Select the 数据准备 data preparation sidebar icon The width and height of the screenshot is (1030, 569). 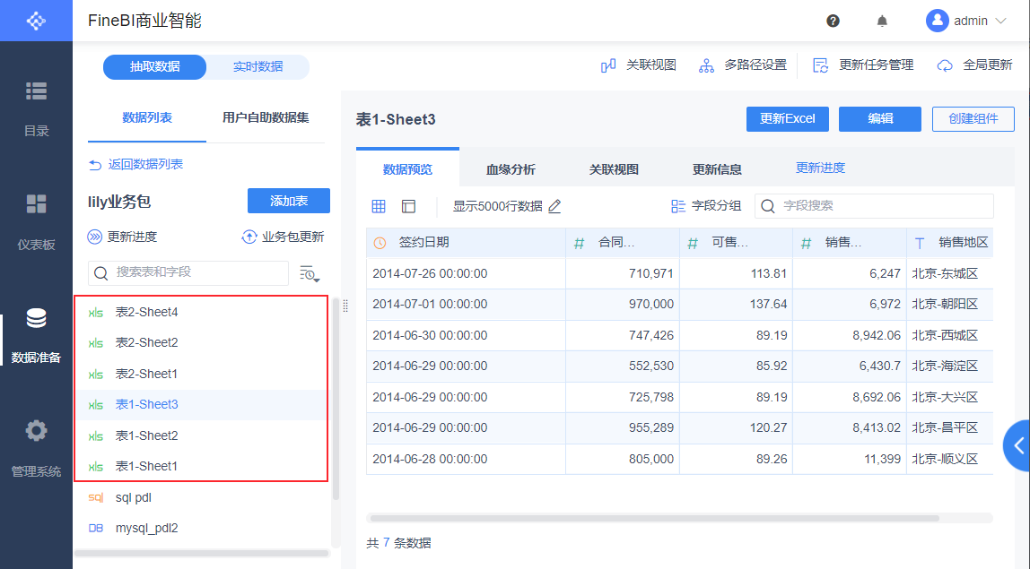point(36,318)
